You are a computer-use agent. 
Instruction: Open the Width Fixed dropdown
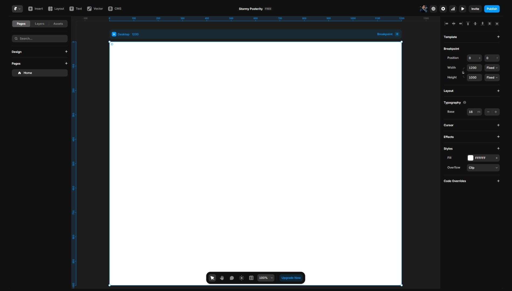coord(492,68)
